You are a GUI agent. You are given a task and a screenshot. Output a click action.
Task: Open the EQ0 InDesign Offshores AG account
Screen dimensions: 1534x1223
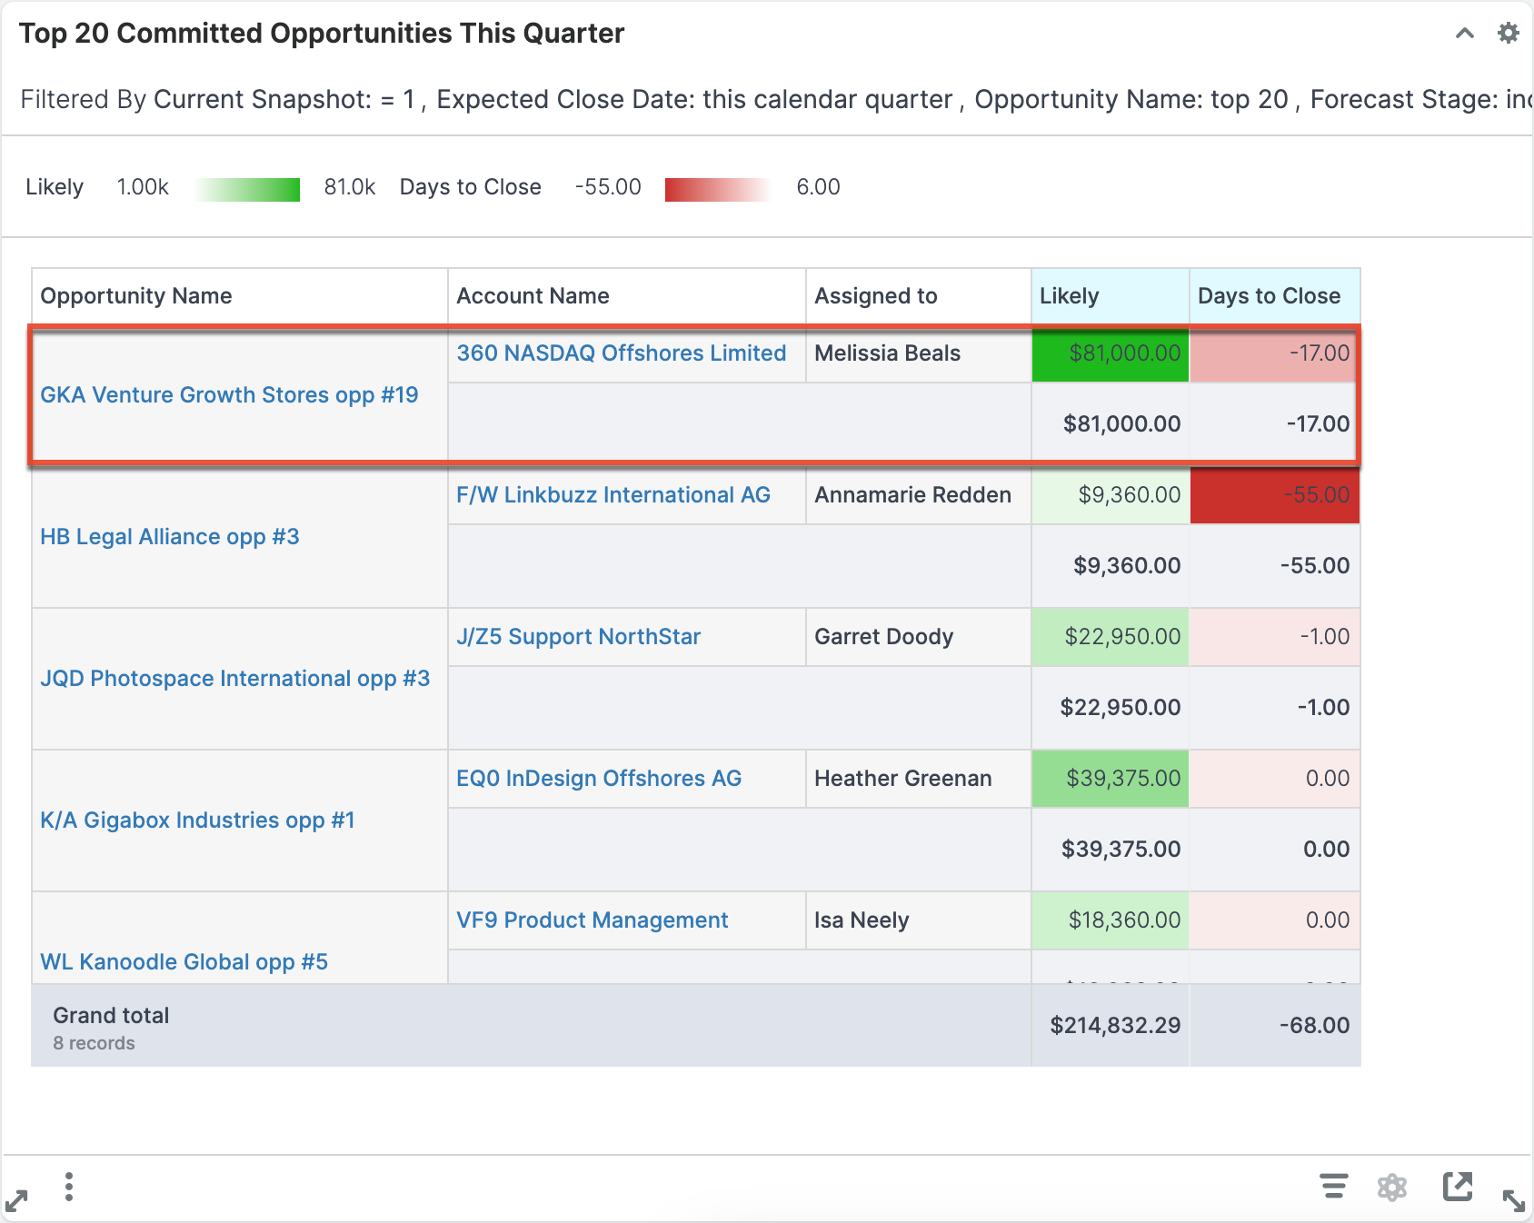pyautogui.click(x=599, y=779)
